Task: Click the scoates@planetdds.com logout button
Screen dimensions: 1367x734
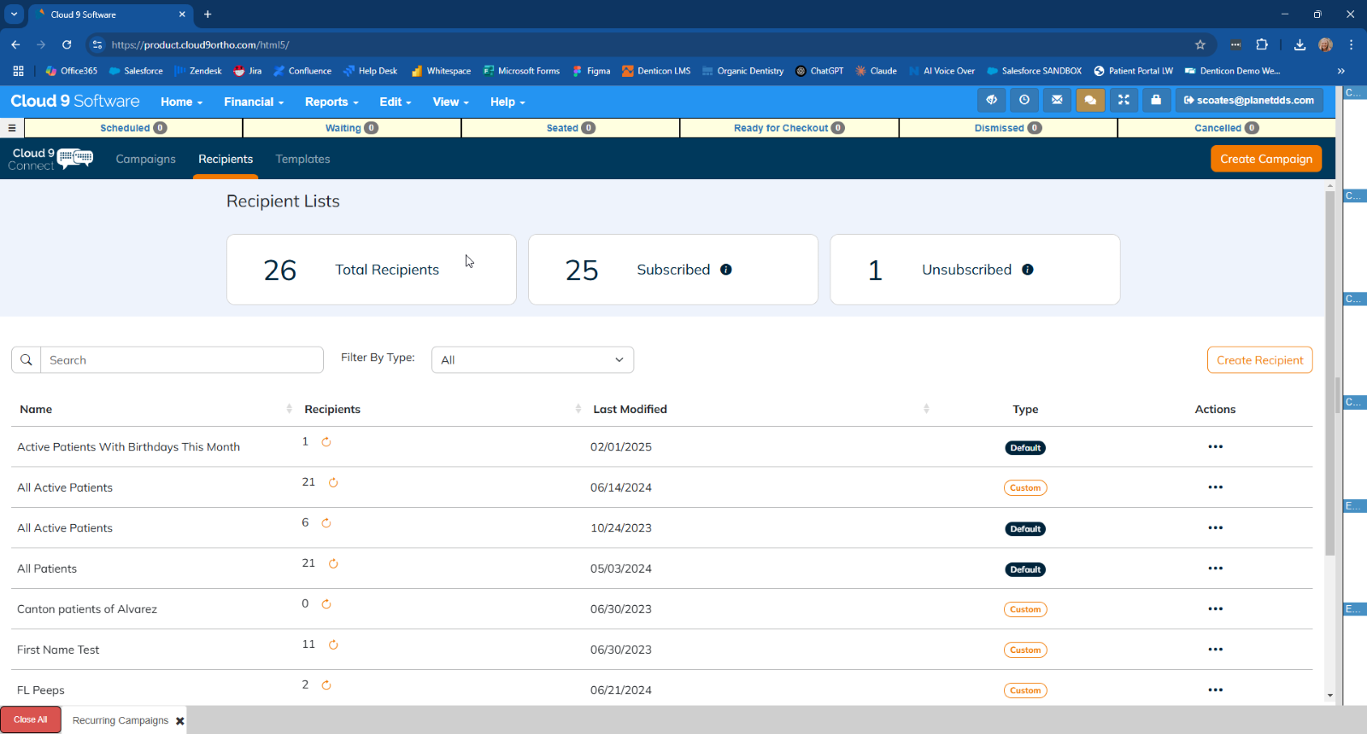Action: [x=1249, y=101]
